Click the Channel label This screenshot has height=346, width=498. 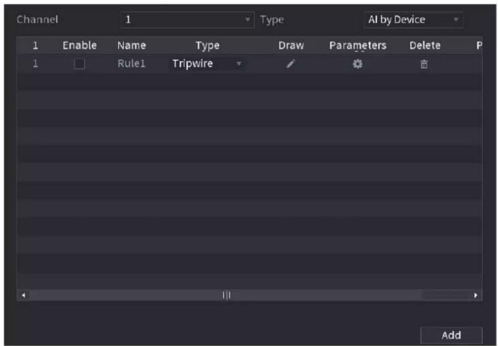[37, 19]
